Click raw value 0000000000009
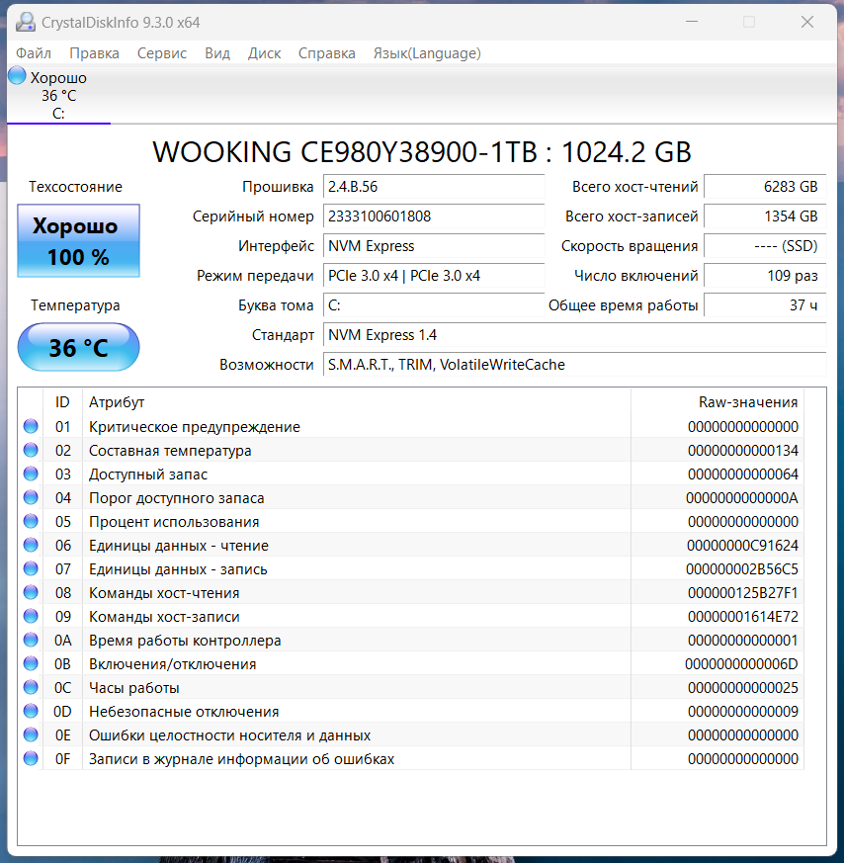Viewport: 844px width, 863px height. point(743,712)
